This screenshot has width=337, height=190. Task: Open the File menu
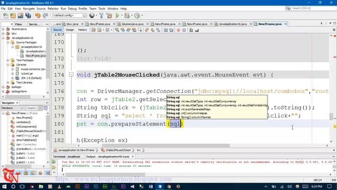[3, 8]
